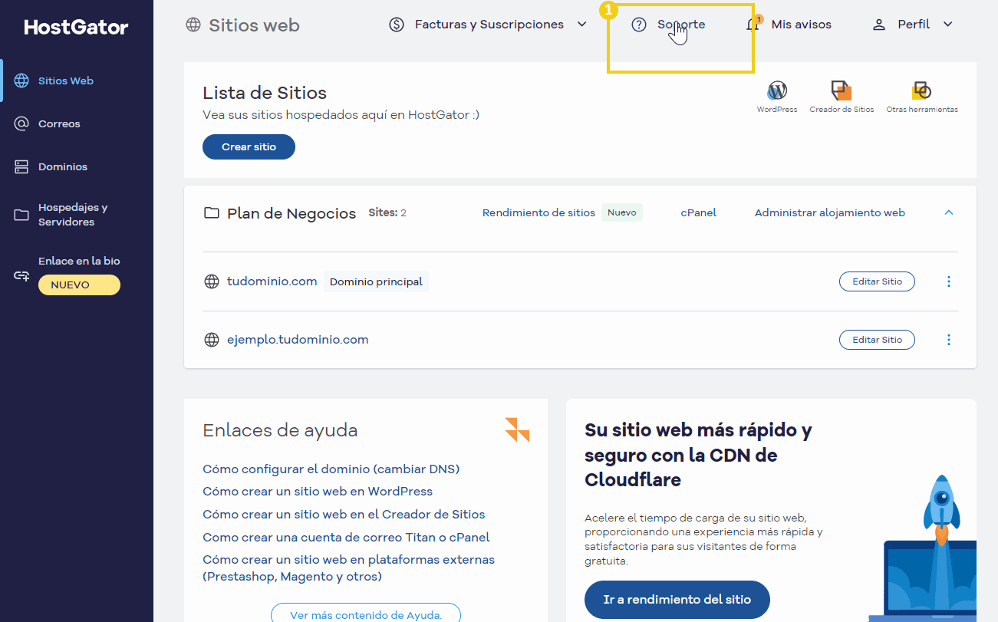Open Cómo configurar el dominio link

click(x=331, y=469)
